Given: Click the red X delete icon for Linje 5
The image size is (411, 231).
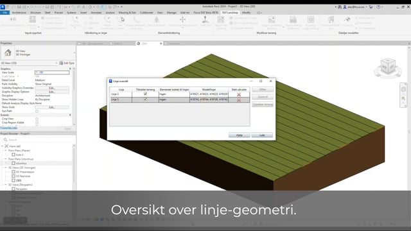Looking at the screenshot, I should point(239,100).
